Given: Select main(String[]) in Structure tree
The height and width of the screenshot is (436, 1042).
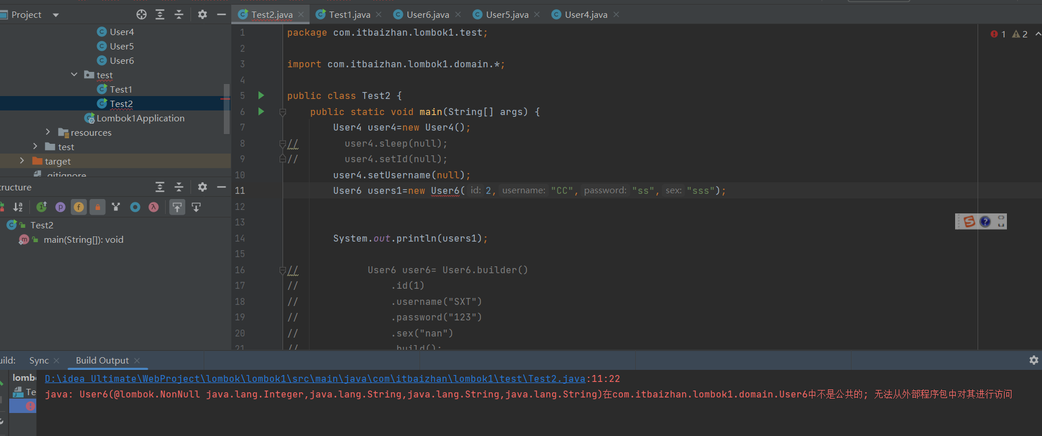Looking at the screenshot, I should 71,239.
